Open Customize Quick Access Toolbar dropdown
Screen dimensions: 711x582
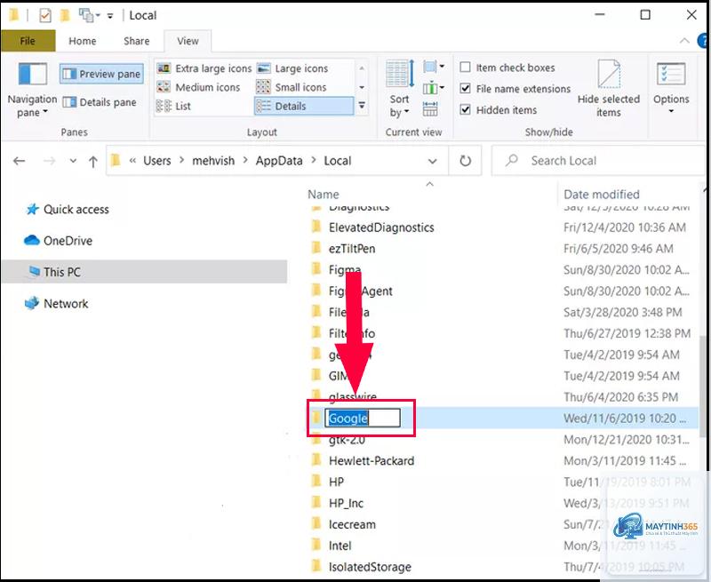110,16
